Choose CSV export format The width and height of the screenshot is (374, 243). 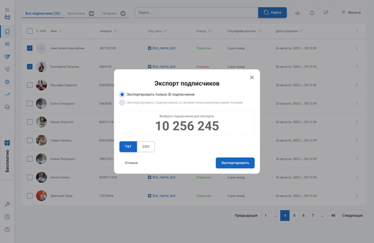[145, 146]
